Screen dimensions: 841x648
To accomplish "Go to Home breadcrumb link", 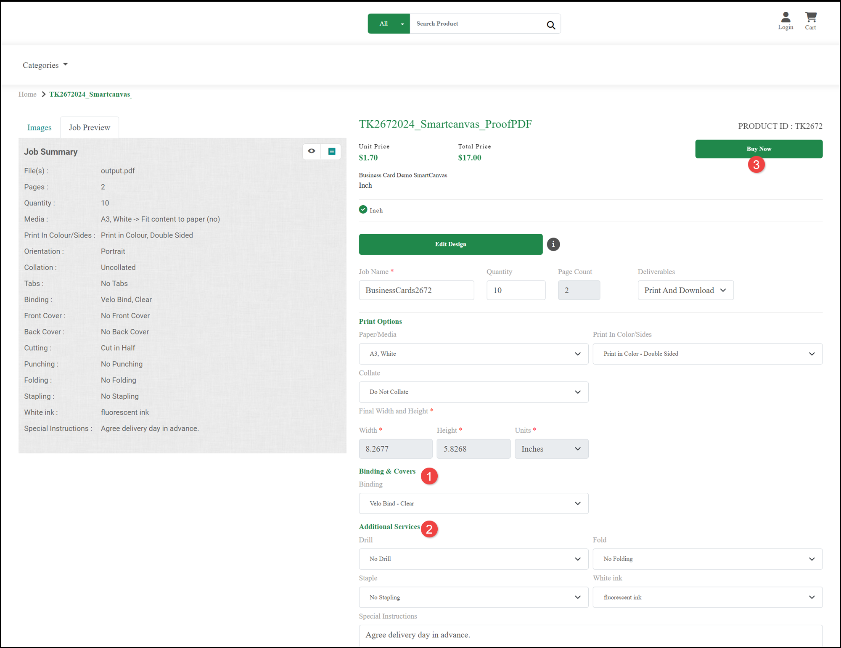I will point(27,94).
